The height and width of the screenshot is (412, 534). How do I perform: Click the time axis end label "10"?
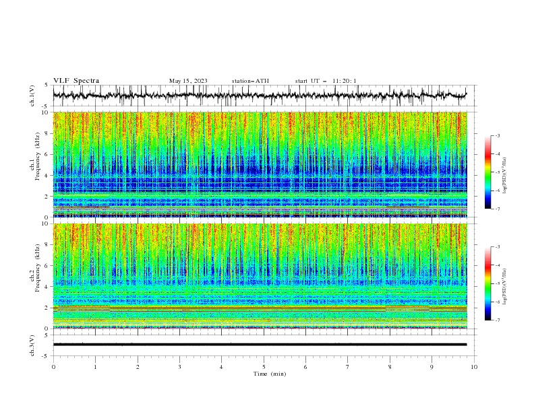[474, 367]
